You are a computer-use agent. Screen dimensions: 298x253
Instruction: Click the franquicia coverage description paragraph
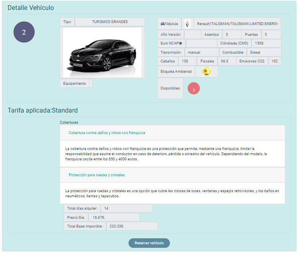pos(166,154)
